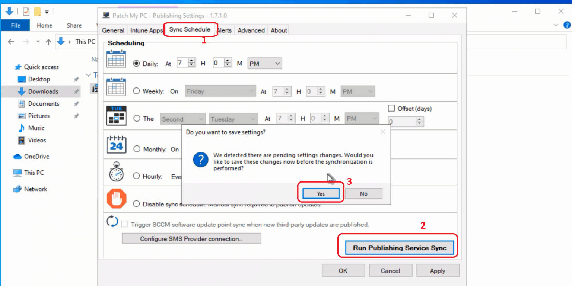
Task: Click the Hourly stopwatch icon
Action: 116,173
